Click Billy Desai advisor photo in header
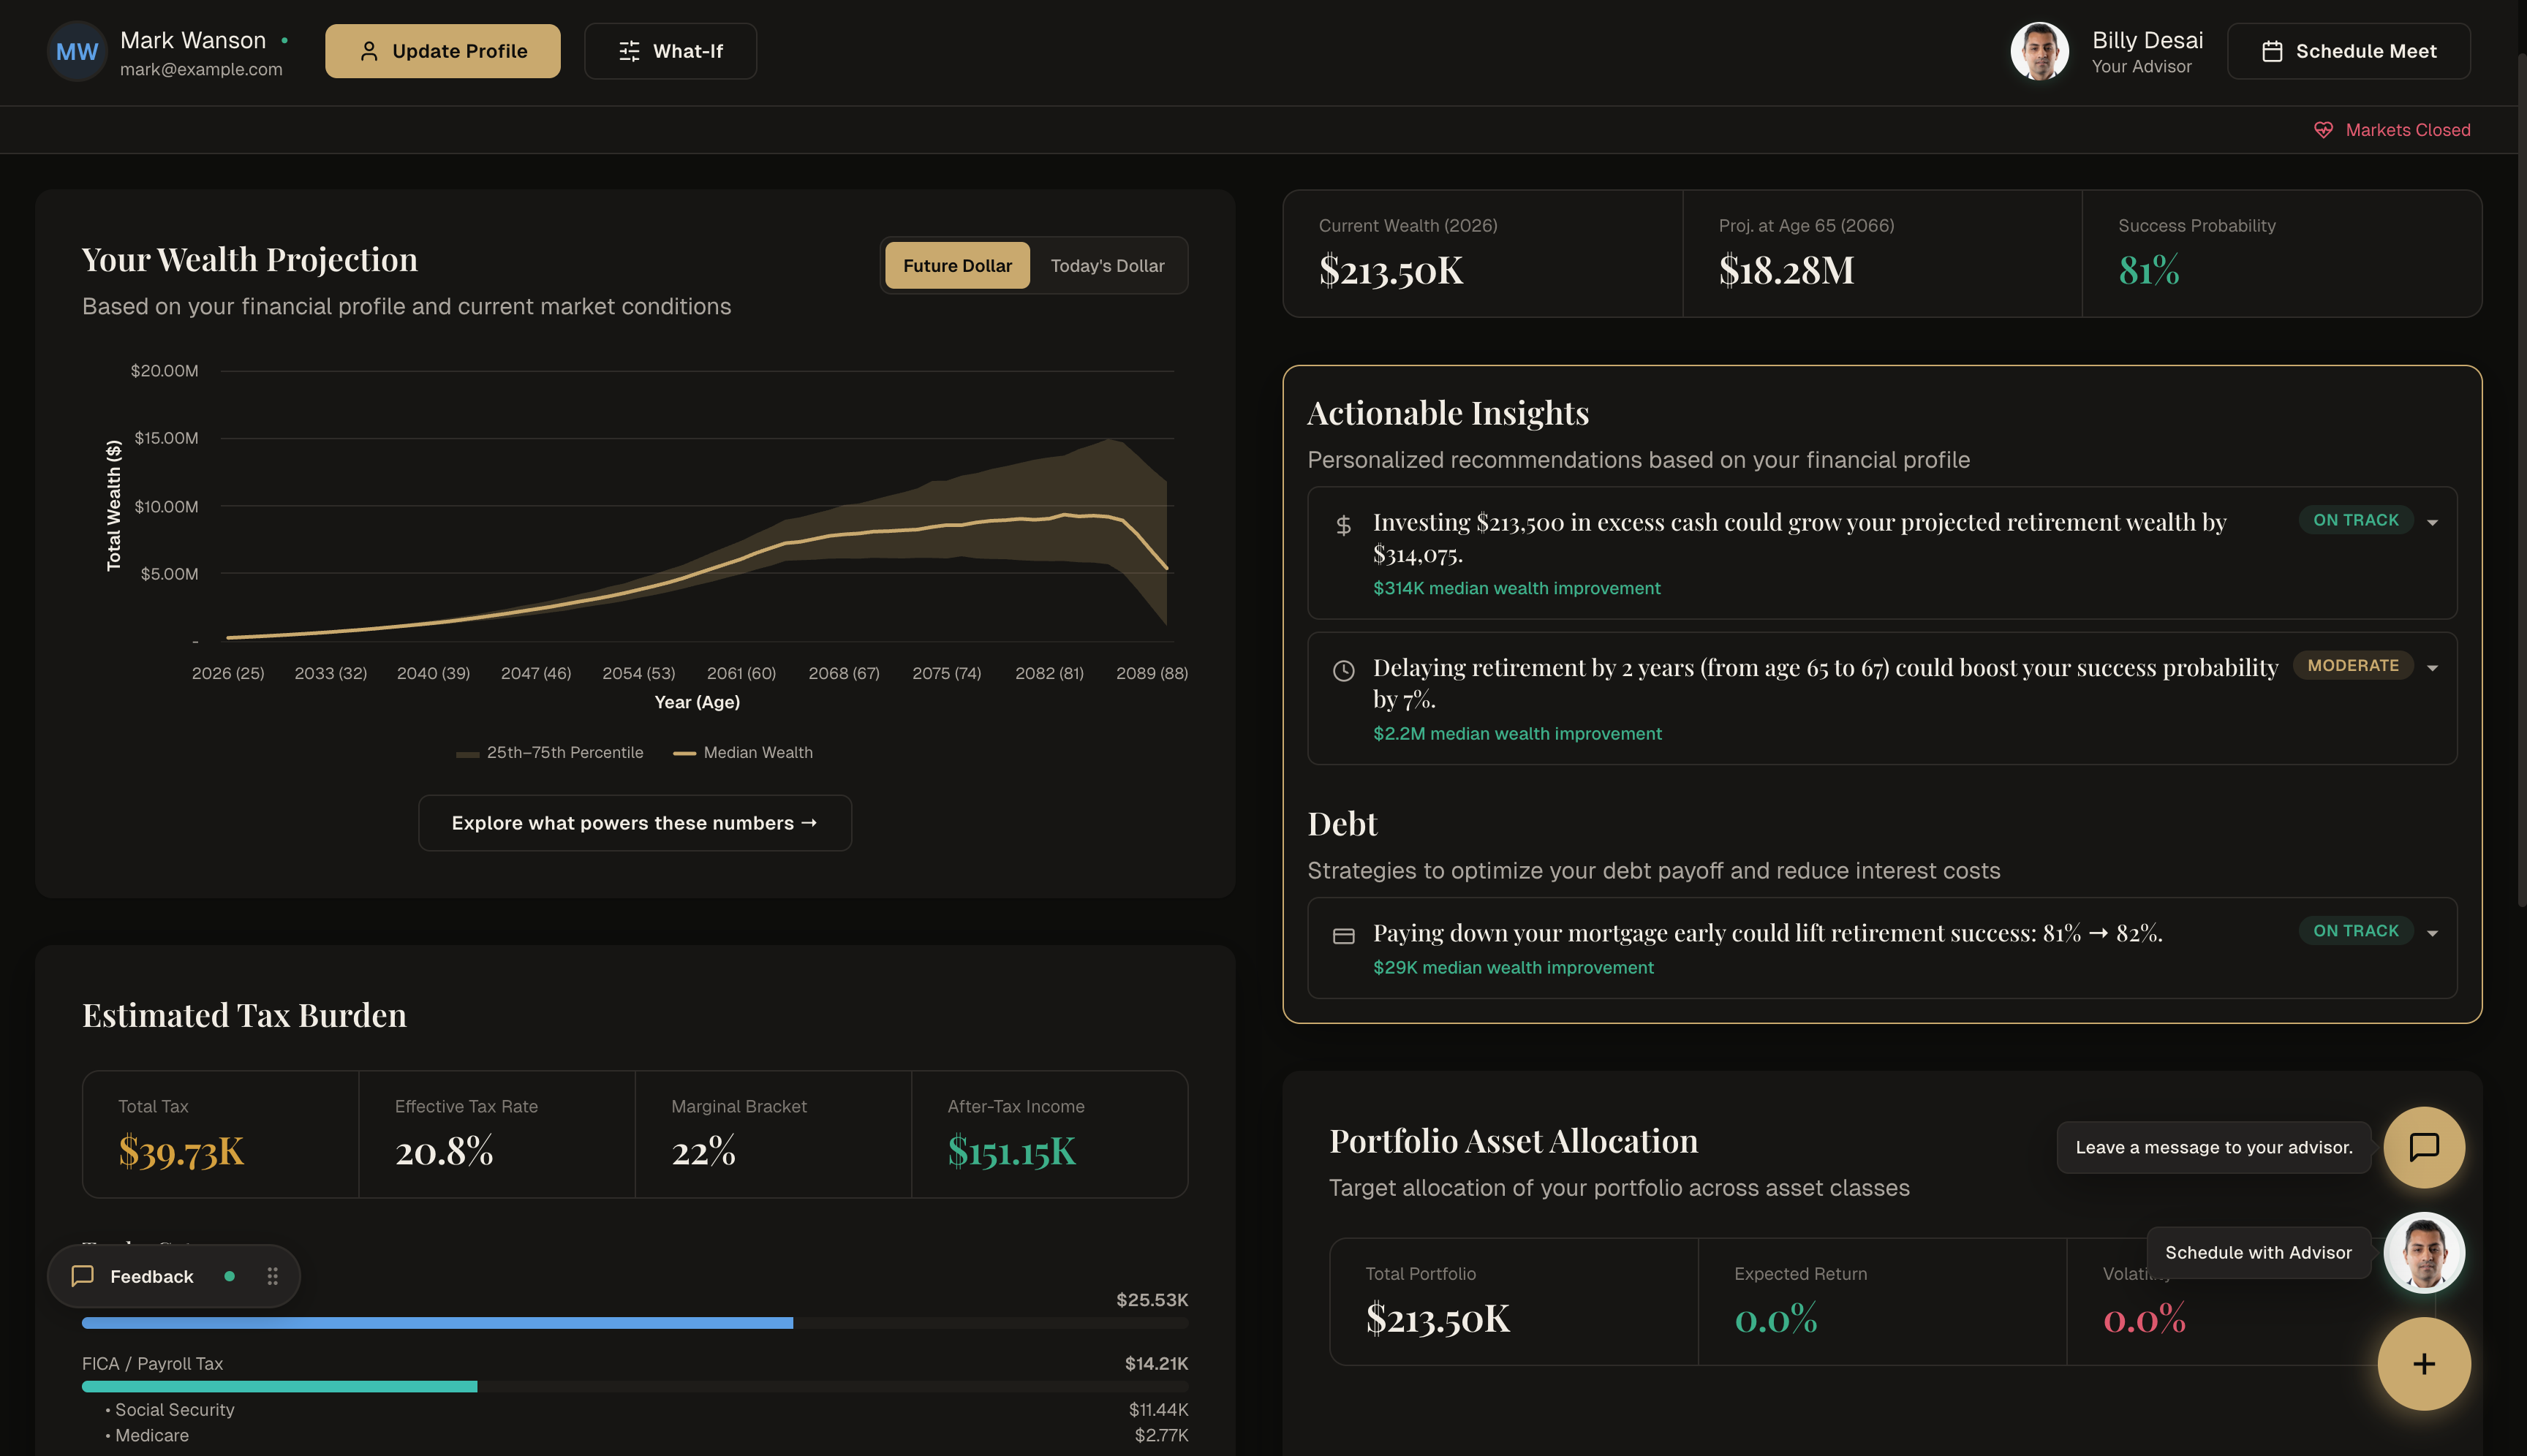This screenshot has height=1456, width=2527. click(2039, 51)
